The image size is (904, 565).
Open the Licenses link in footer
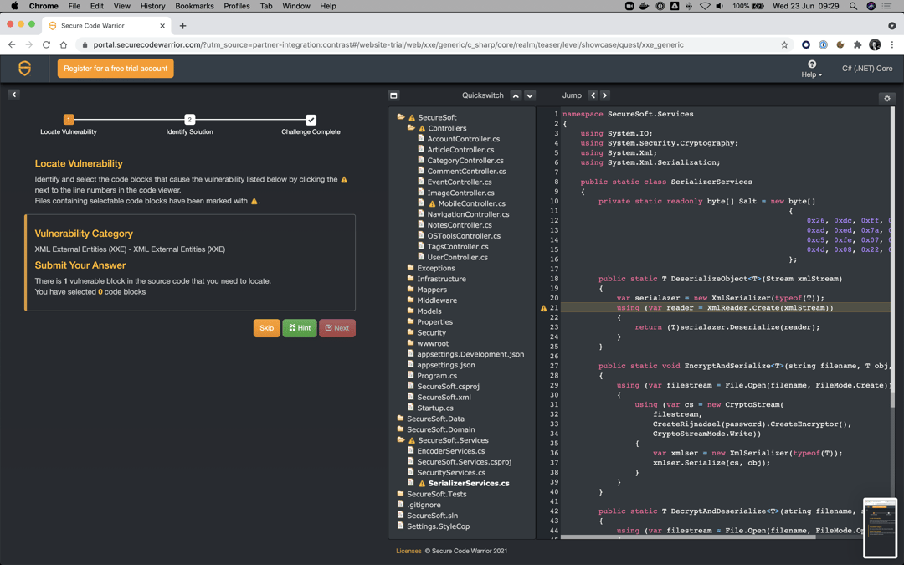(x=408, y=551)
